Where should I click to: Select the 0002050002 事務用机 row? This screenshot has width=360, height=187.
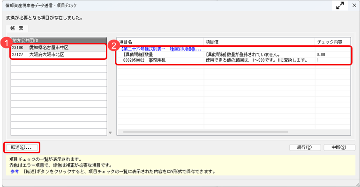144,60
